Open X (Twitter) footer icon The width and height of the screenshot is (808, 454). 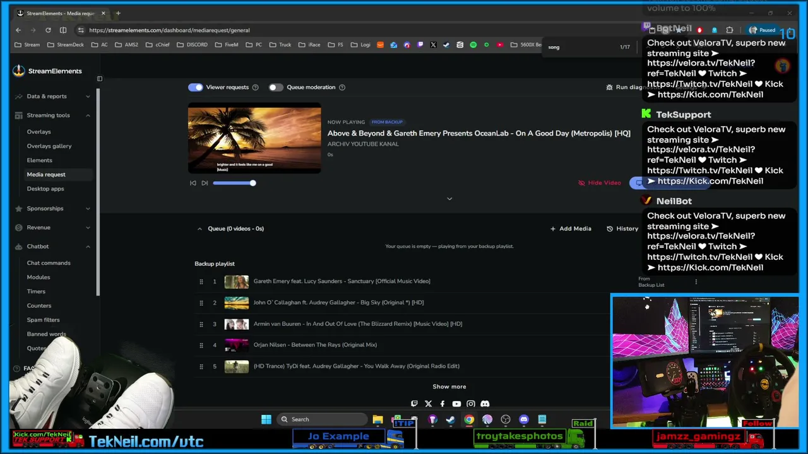(428, 404)
